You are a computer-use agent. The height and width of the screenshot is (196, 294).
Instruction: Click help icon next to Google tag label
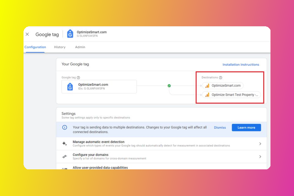click(78, 78)
